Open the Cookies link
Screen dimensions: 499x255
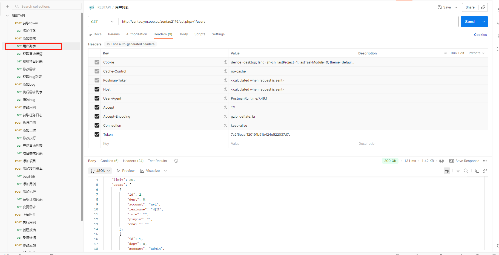(480, 35)
